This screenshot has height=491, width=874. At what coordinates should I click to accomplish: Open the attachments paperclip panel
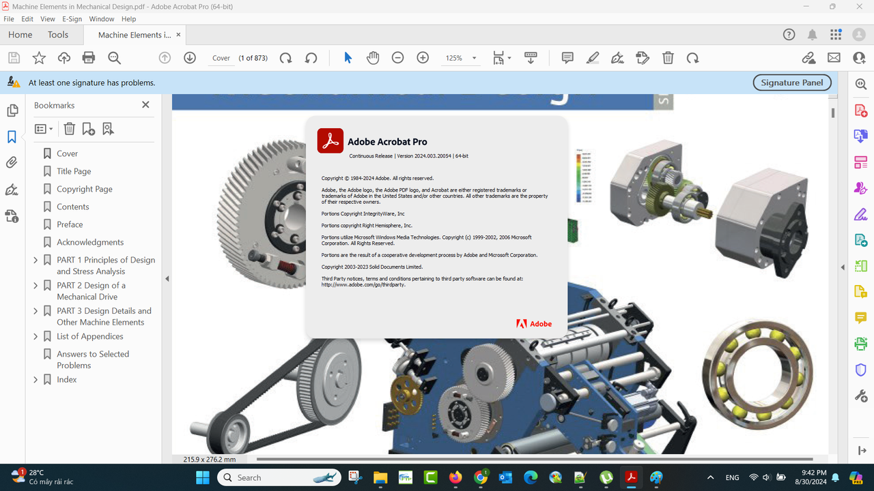pyautogui.click(x=12, y=163)
